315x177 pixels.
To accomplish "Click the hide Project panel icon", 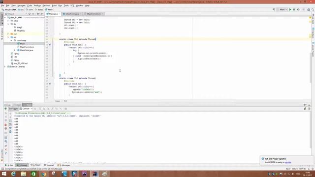I will click(42, 14).
